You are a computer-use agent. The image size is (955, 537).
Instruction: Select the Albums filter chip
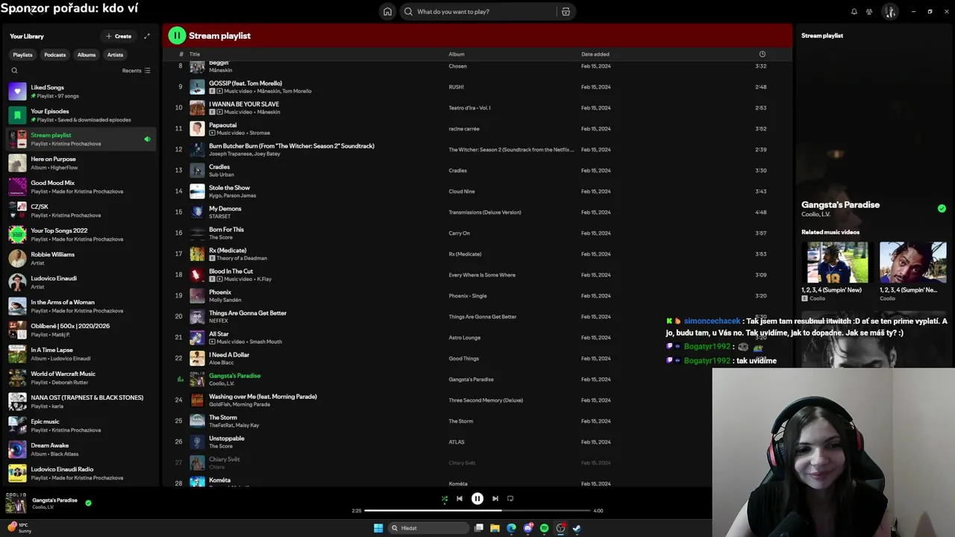point(87,54)
